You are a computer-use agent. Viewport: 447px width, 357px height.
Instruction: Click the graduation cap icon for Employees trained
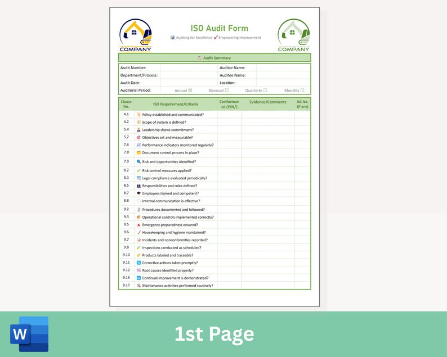[138, 193]
